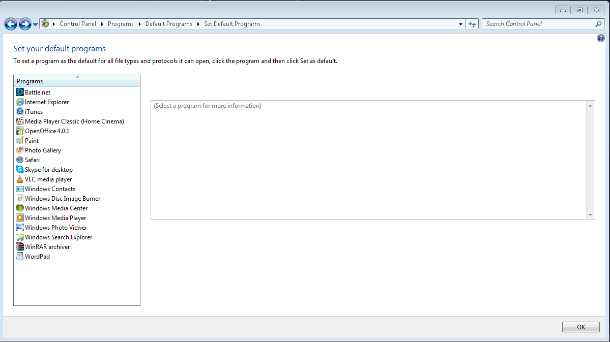Minimize the Control Panel window
The height and width of the screenshot is (342, 610).
tap(563, 10)
